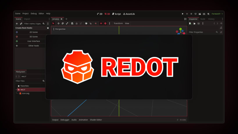Choose the Move mode tool
Viewport: 238px width, 134px height.
[58, 23]
